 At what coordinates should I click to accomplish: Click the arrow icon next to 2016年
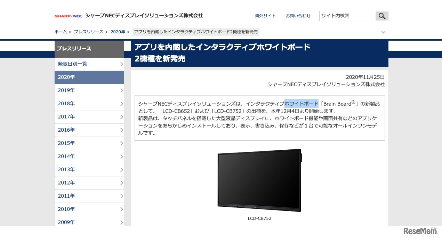click(x=121, y=130)
